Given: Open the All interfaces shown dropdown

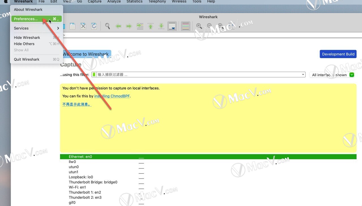Looking at the screenshot, I should pos(332,75).
